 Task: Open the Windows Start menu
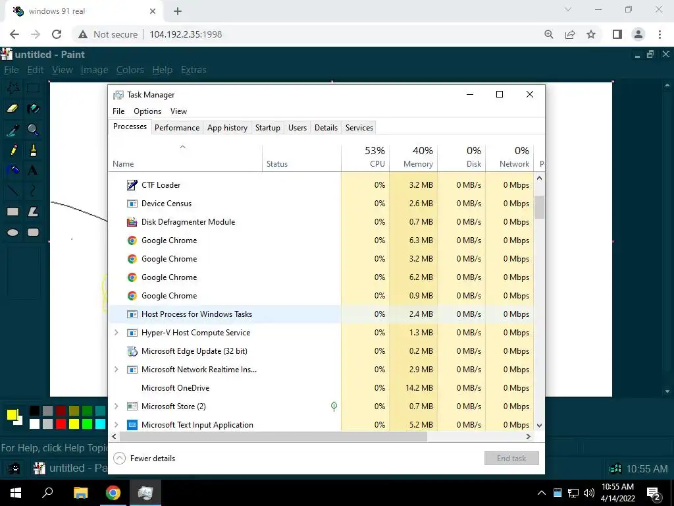tap(16, 493)
